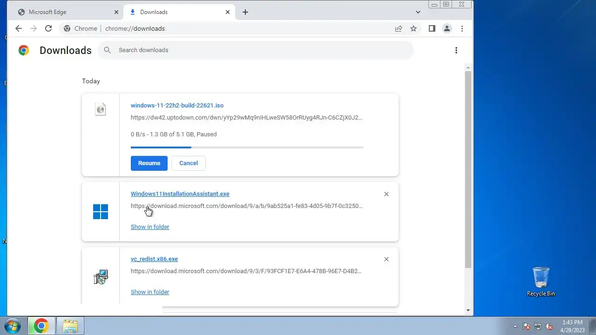Open the Windows Start button
This screenshot has height=335, width=596.
[13, 326]
